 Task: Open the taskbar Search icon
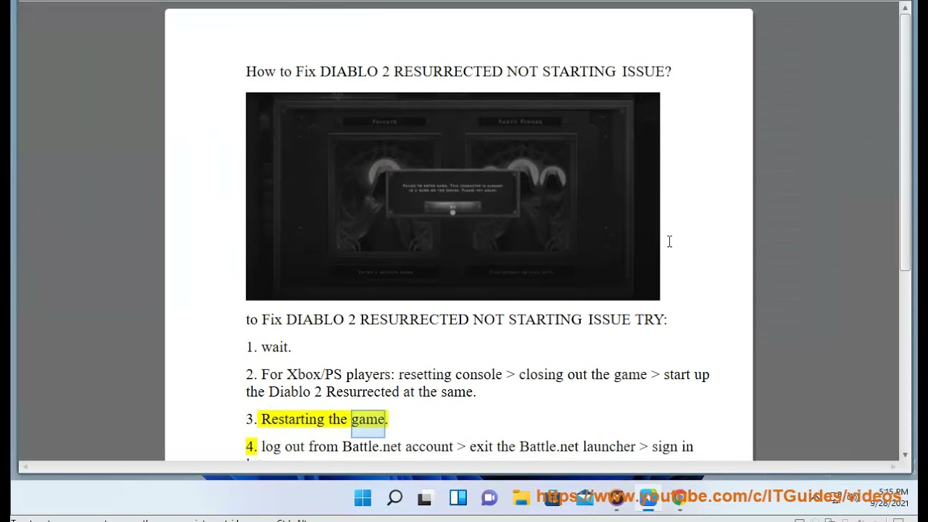point(394,497)
